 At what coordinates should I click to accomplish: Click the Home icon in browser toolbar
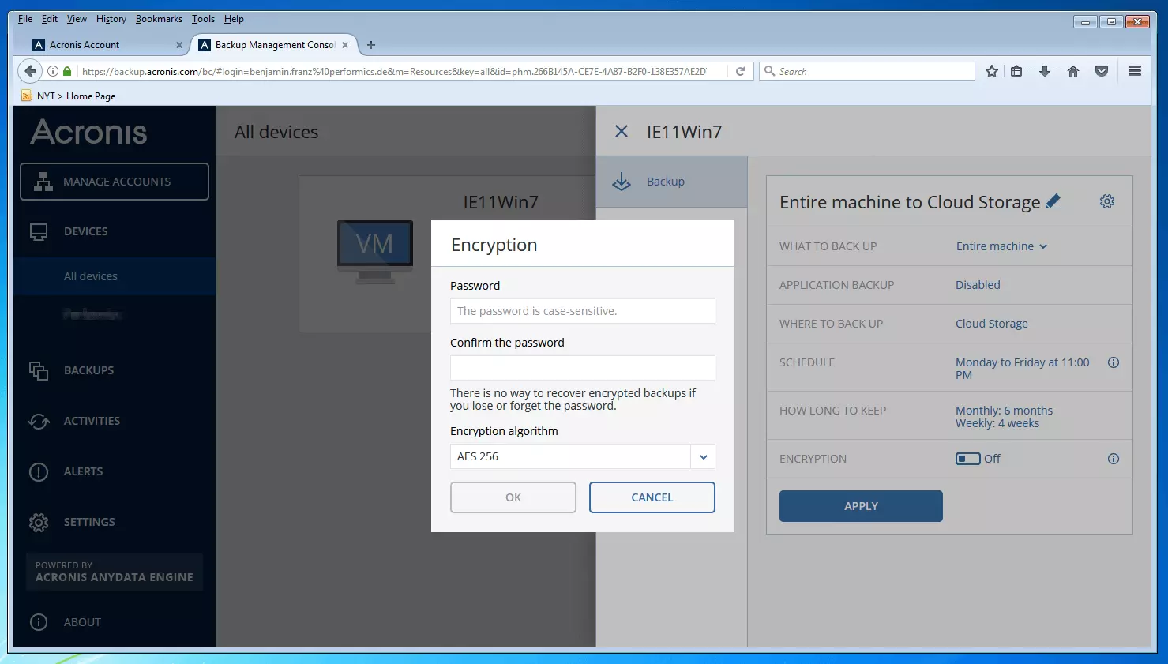click(1073, 71)
